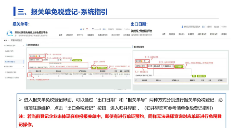
Task: Click the orange 是否拼单 info icon in the 出口日期 screenshot
Action: (x=142, y=61)
